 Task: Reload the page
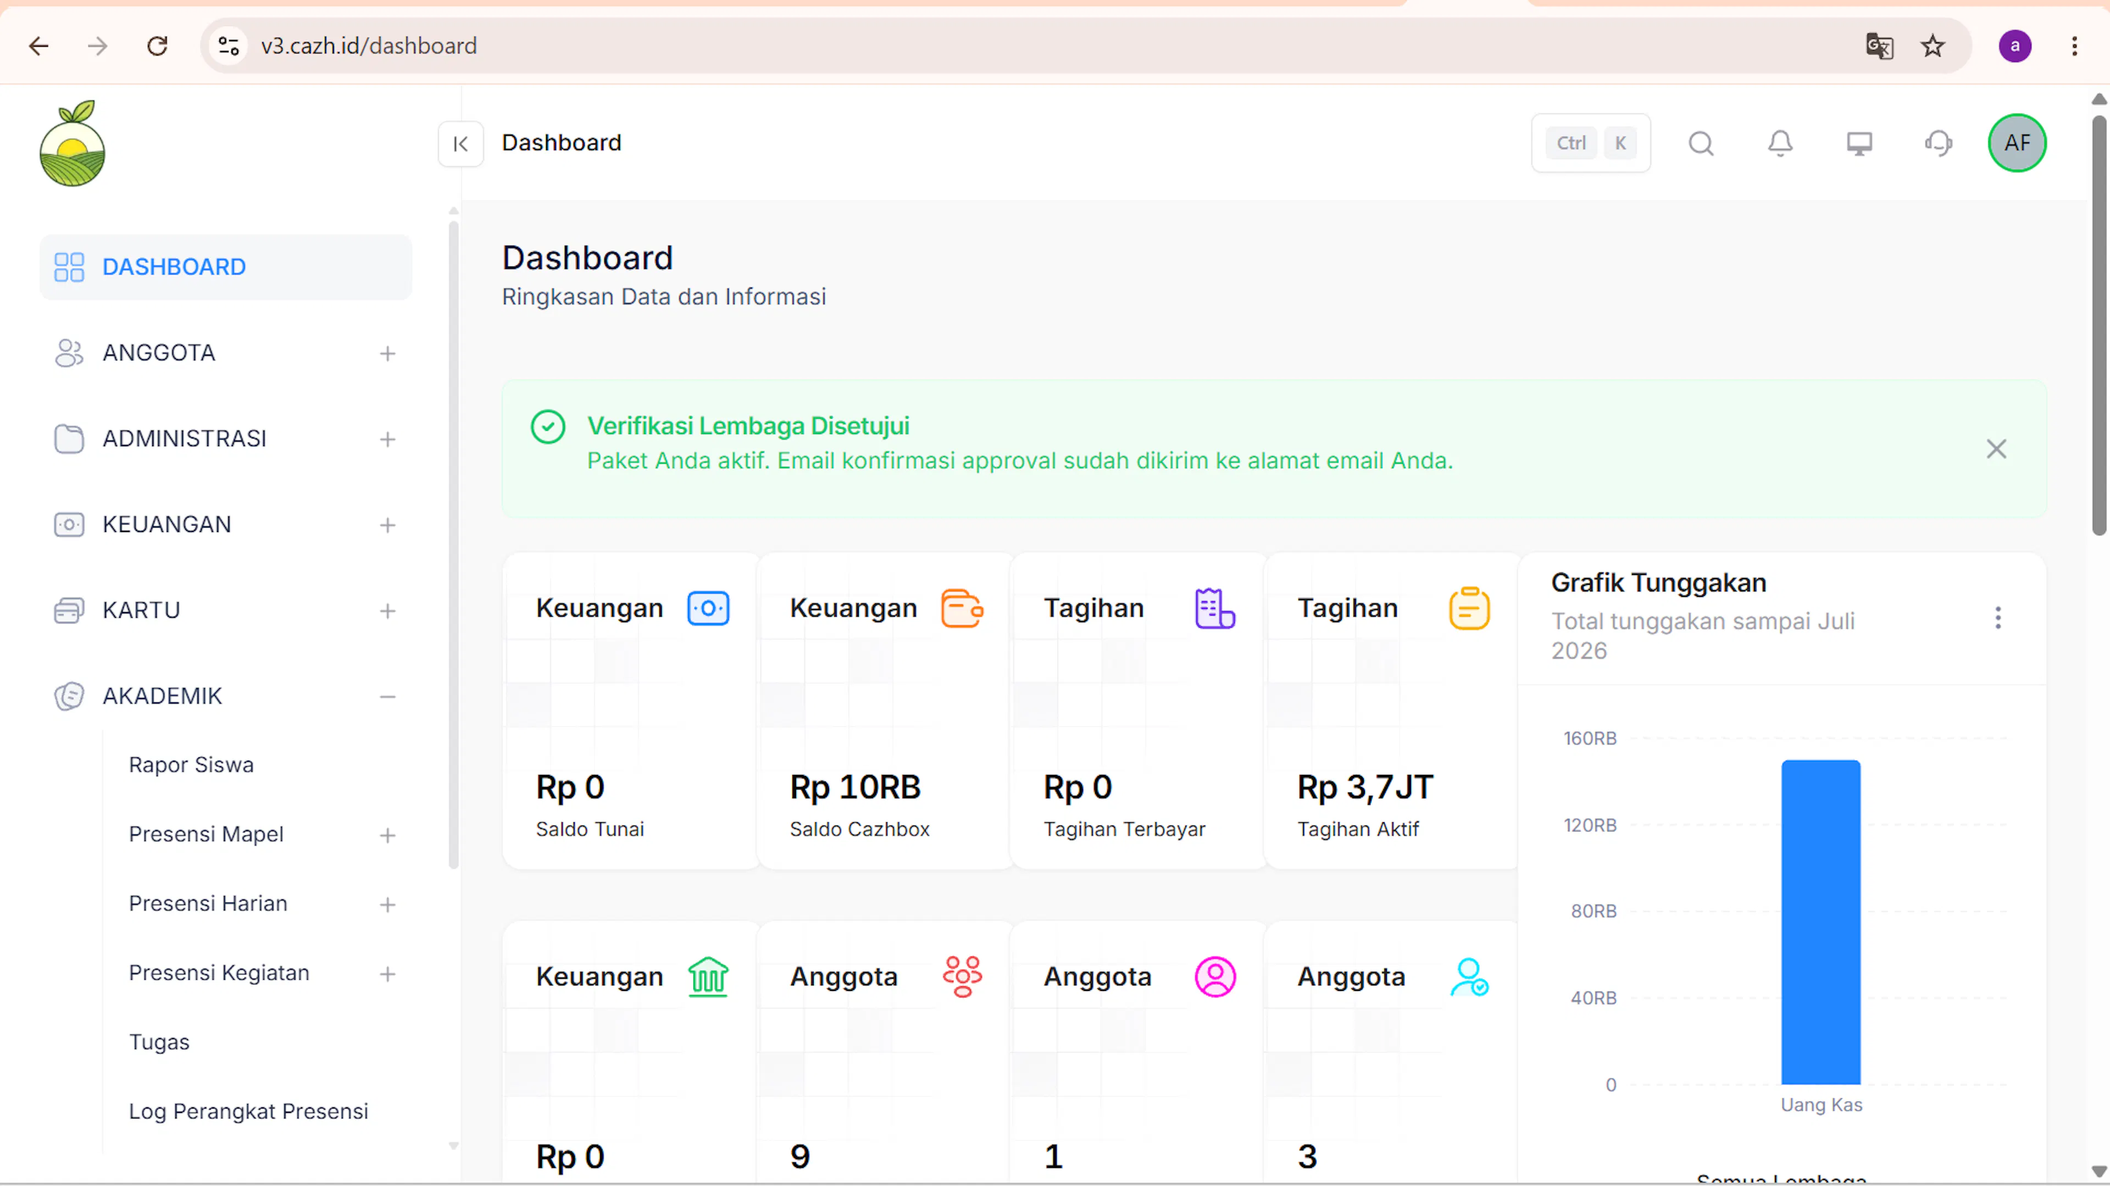point(157,46)
